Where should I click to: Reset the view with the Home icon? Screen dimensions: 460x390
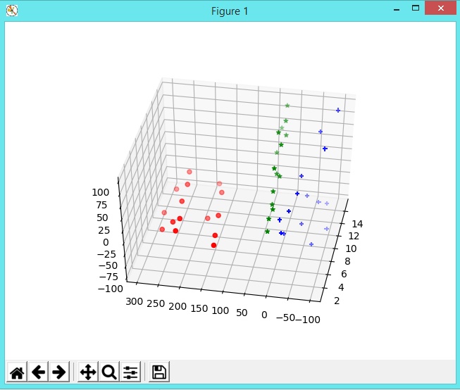pos(17,372)
